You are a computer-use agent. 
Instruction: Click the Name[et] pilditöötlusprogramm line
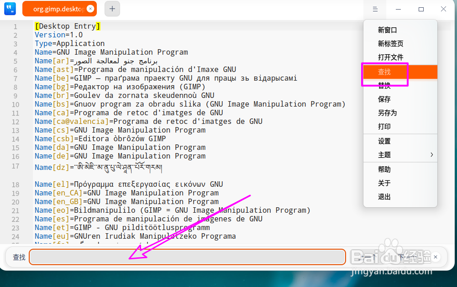(x=122, y=228)
